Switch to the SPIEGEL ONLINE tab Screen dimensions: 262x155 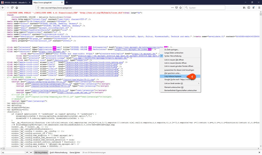pos(16,2)
